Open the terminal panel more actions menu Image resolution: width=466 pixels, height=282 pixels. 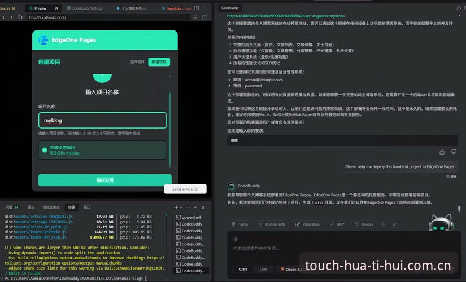point(188,208)
